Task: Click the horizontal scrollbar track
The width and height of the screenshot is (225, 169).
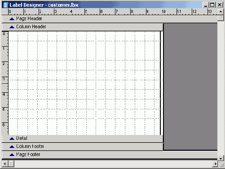Action: pos(113,164)
